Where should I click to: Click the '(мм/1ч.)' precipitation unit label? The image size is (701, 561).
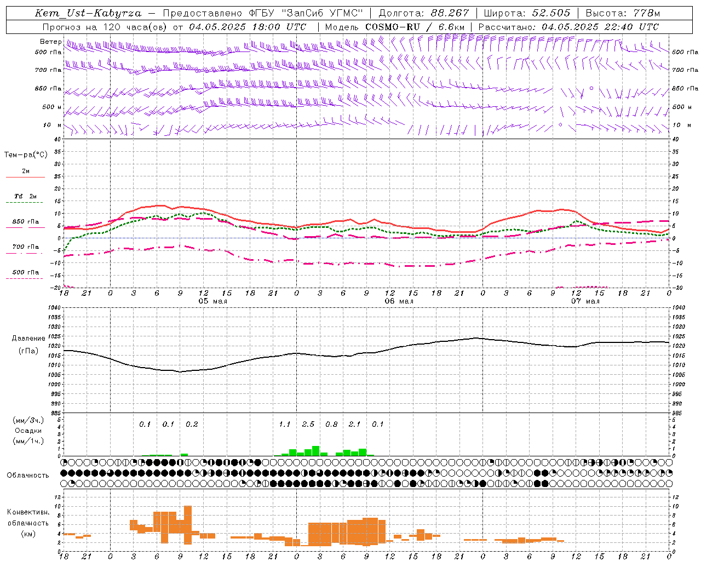click(x=28, y=441)
